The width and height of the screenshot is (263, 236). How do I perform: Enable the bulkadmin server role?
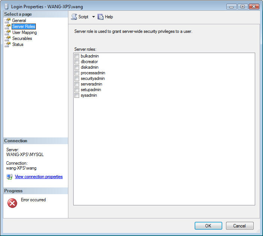[x=77, y=56]
